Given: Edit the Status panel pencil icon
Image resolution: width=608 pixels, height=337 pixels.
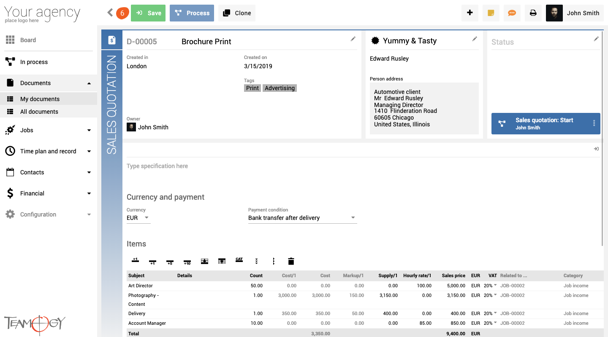Looking at the screenshot, I should coord(596,39).
